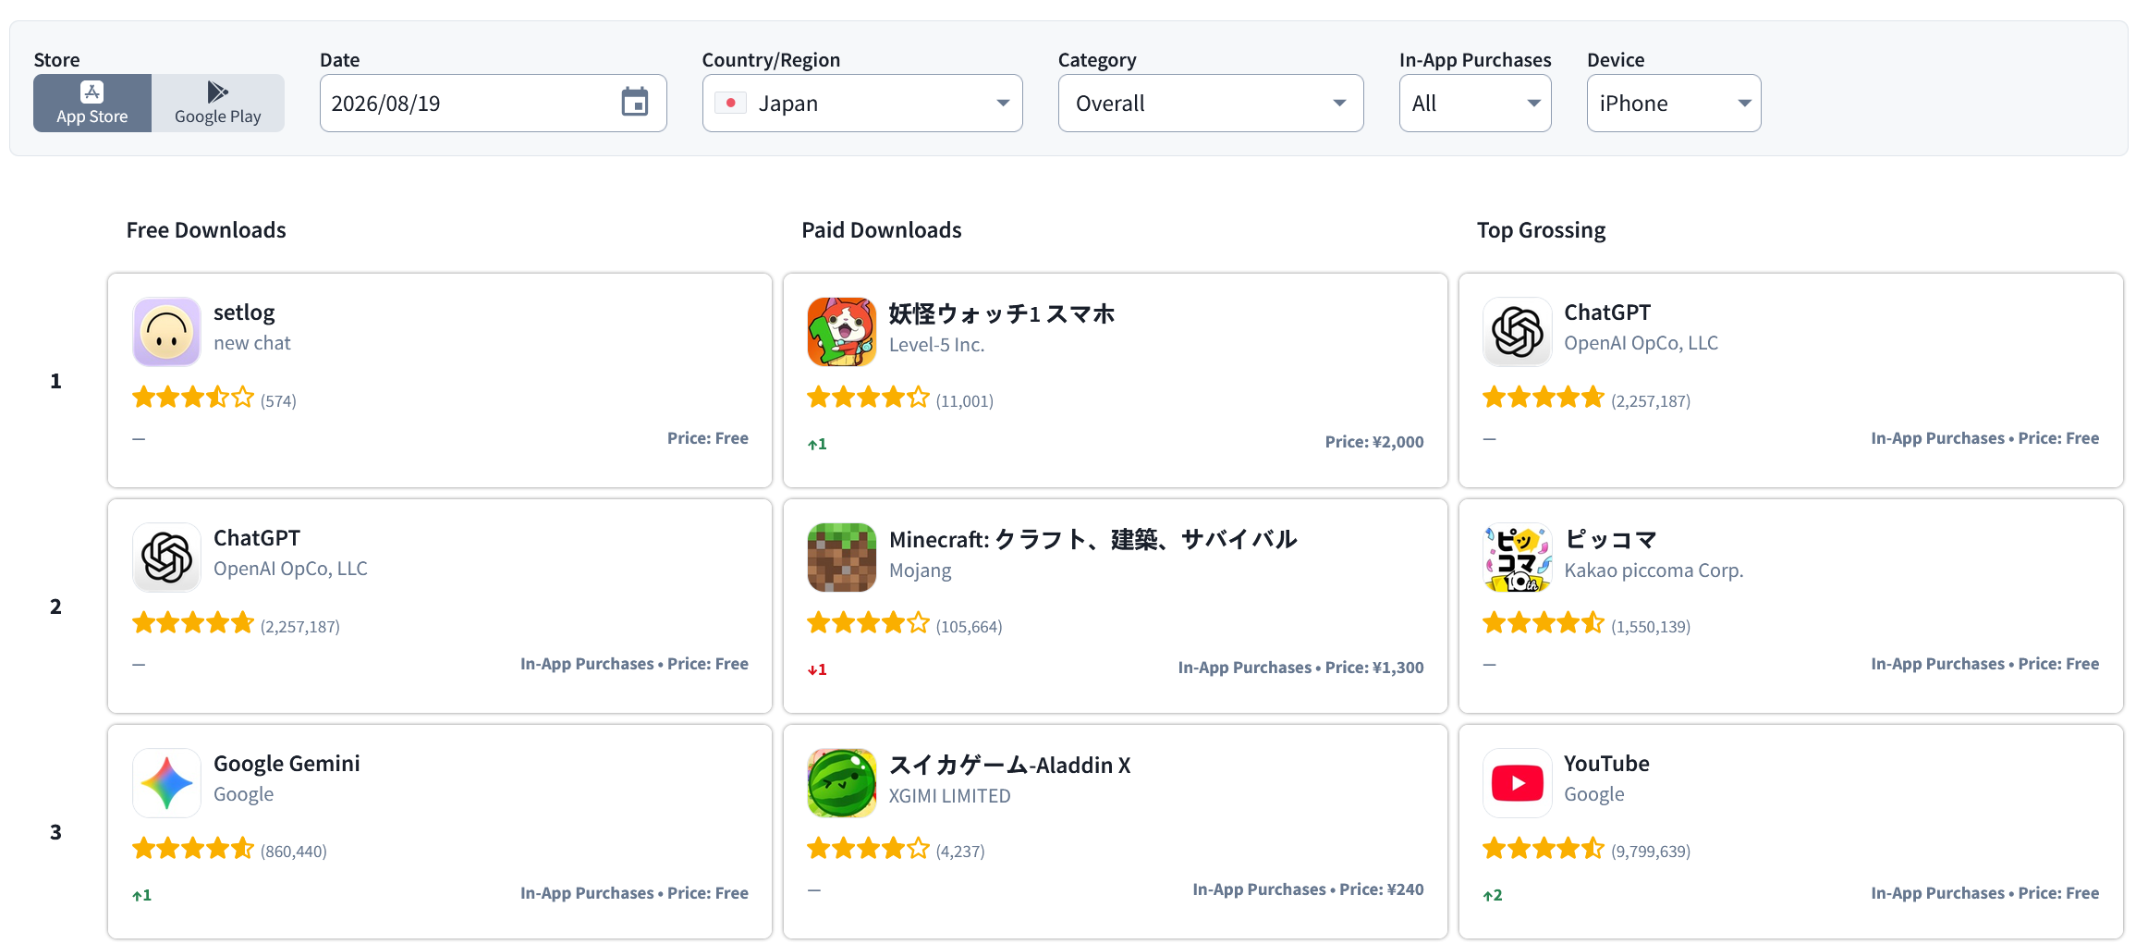Expand the Country/Region dropdown
Screen dimensions: 2148x944
point(862,103)
